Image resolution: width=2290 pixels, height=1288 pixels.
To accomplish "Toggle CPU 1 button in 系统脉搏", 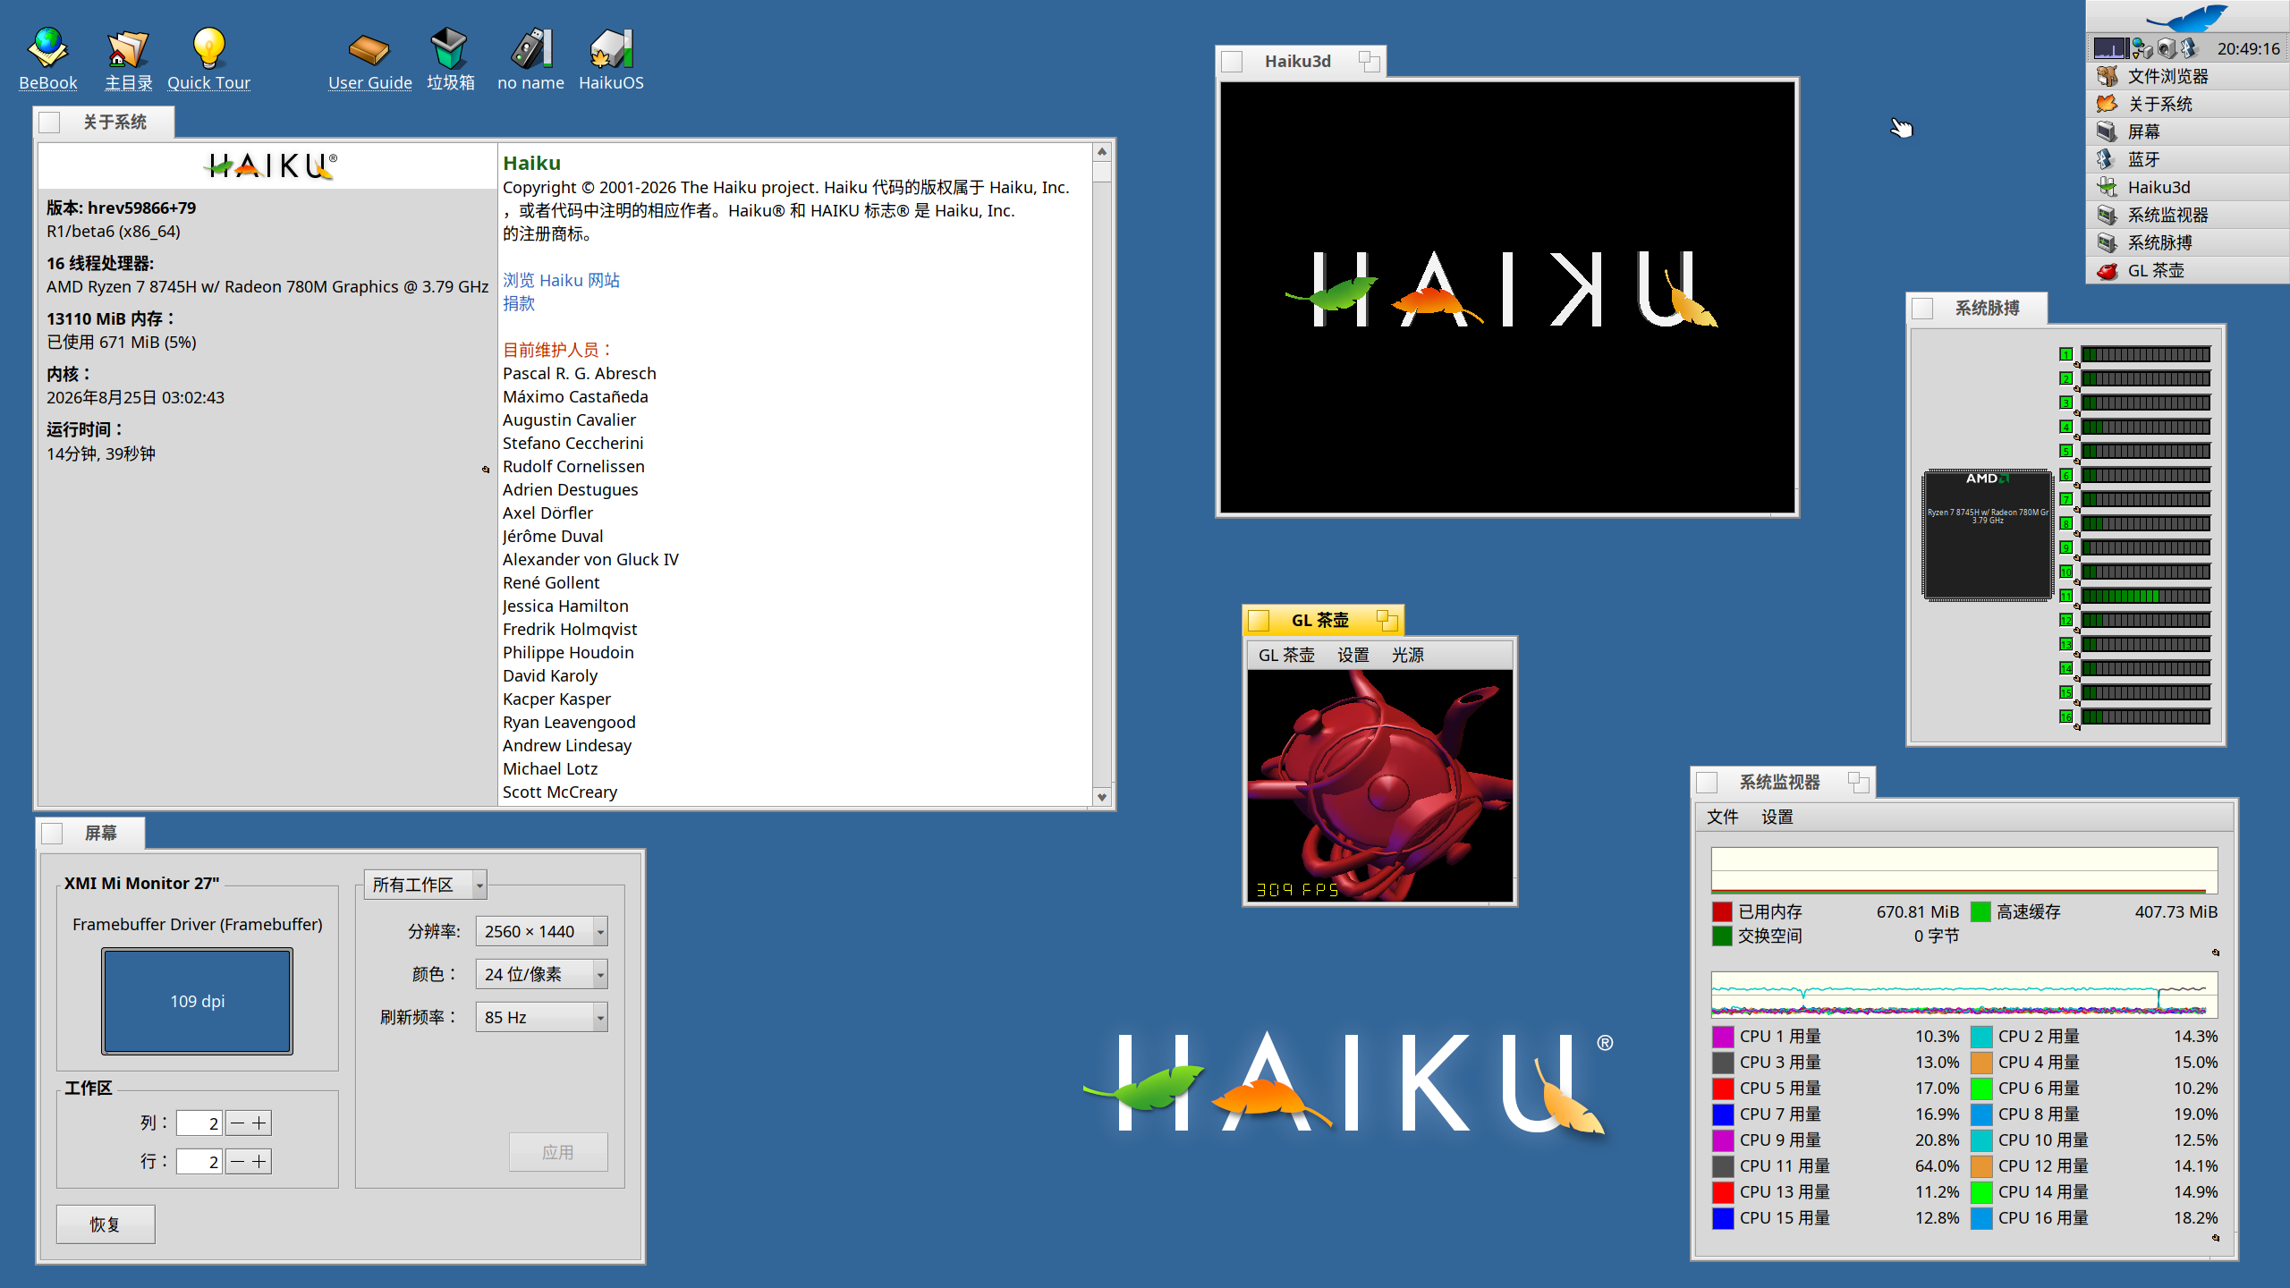I will [2065, 354].
